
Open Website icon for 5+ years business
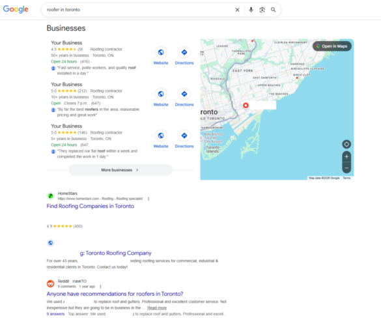pyautogui.click(x=161, y=136)
